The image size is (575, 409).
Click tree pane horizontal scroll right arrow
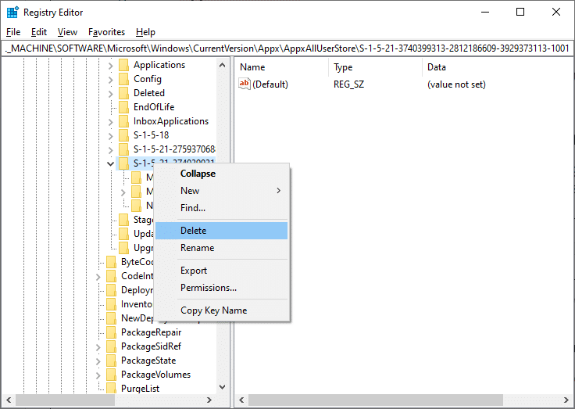pos(209,400)
